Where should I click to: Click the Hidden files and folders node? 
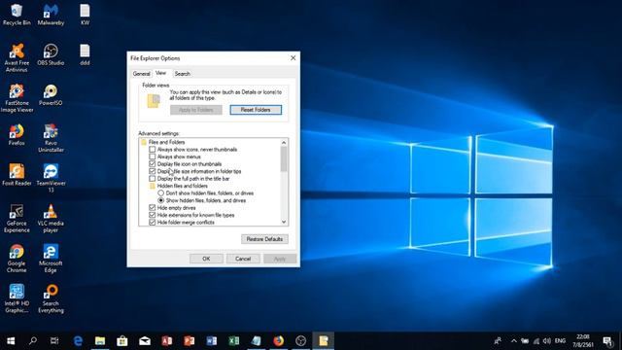pos(179,186)
